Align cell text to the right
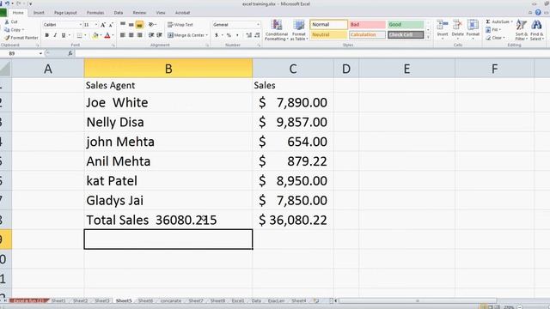 pos(139,35)
